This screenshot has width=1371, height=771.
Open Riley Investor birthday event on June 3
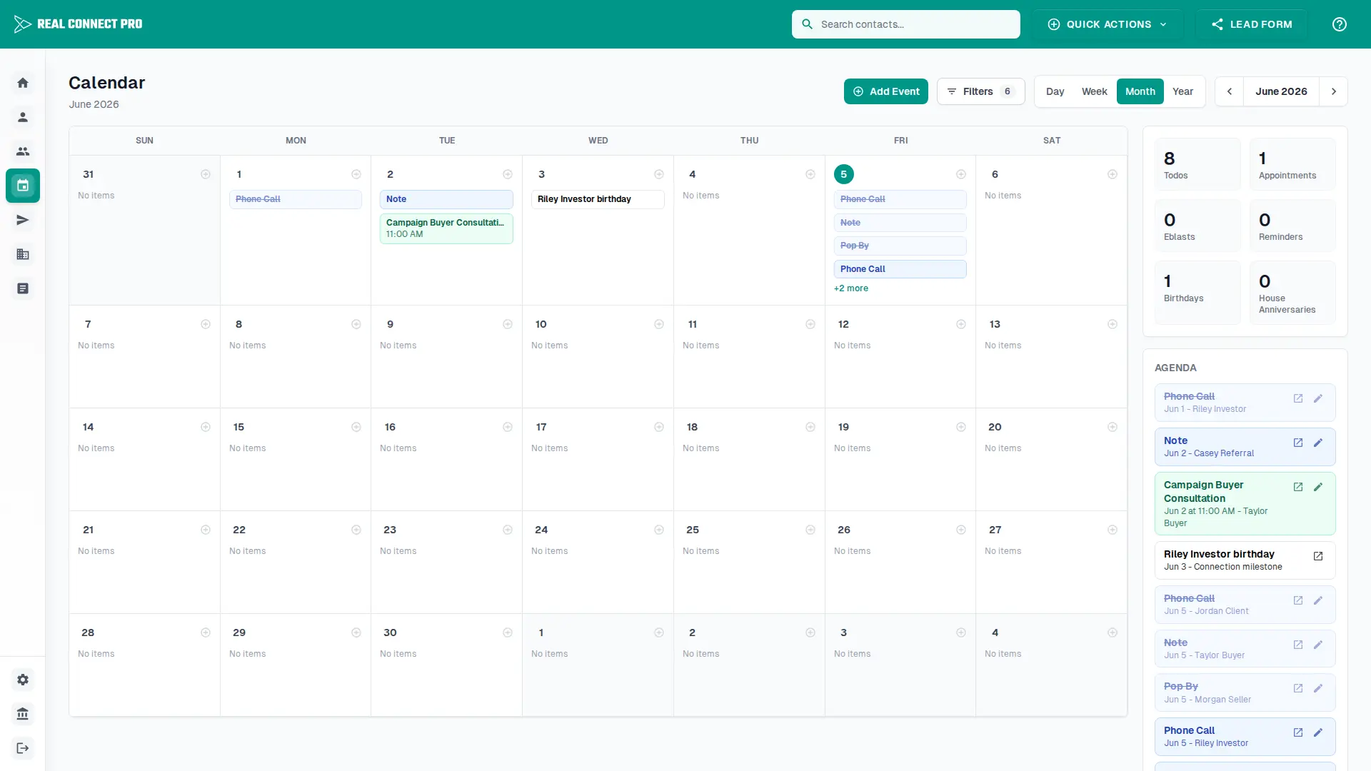(598, 199)
